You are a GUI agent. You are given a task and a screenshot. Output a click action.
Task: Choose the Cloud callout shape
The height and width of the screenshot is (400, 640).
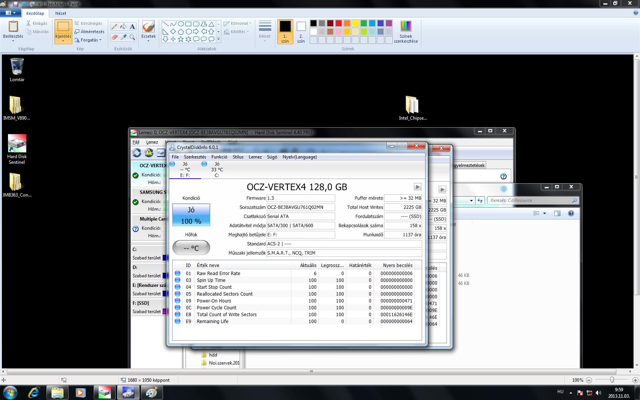[211, 39]
